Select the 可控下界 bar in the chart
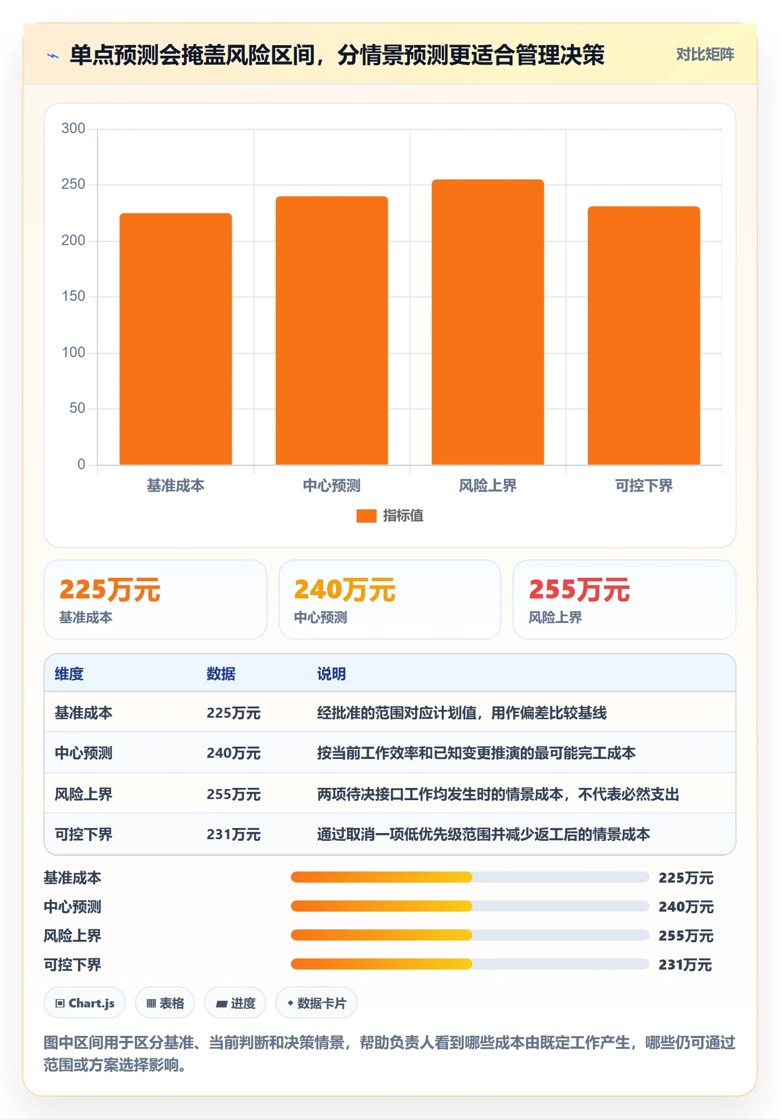Image resolution: width=780 pixels, height=1120 pixels. click(643, 335)
